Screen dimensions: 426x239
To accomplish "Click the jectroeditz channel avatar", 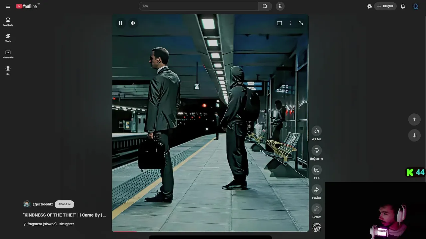I will [x=27, y=204].
